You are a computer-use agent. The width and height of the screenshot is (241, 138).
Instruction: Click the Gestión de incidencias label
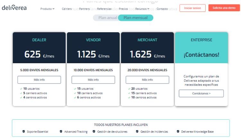pos(154,132)
